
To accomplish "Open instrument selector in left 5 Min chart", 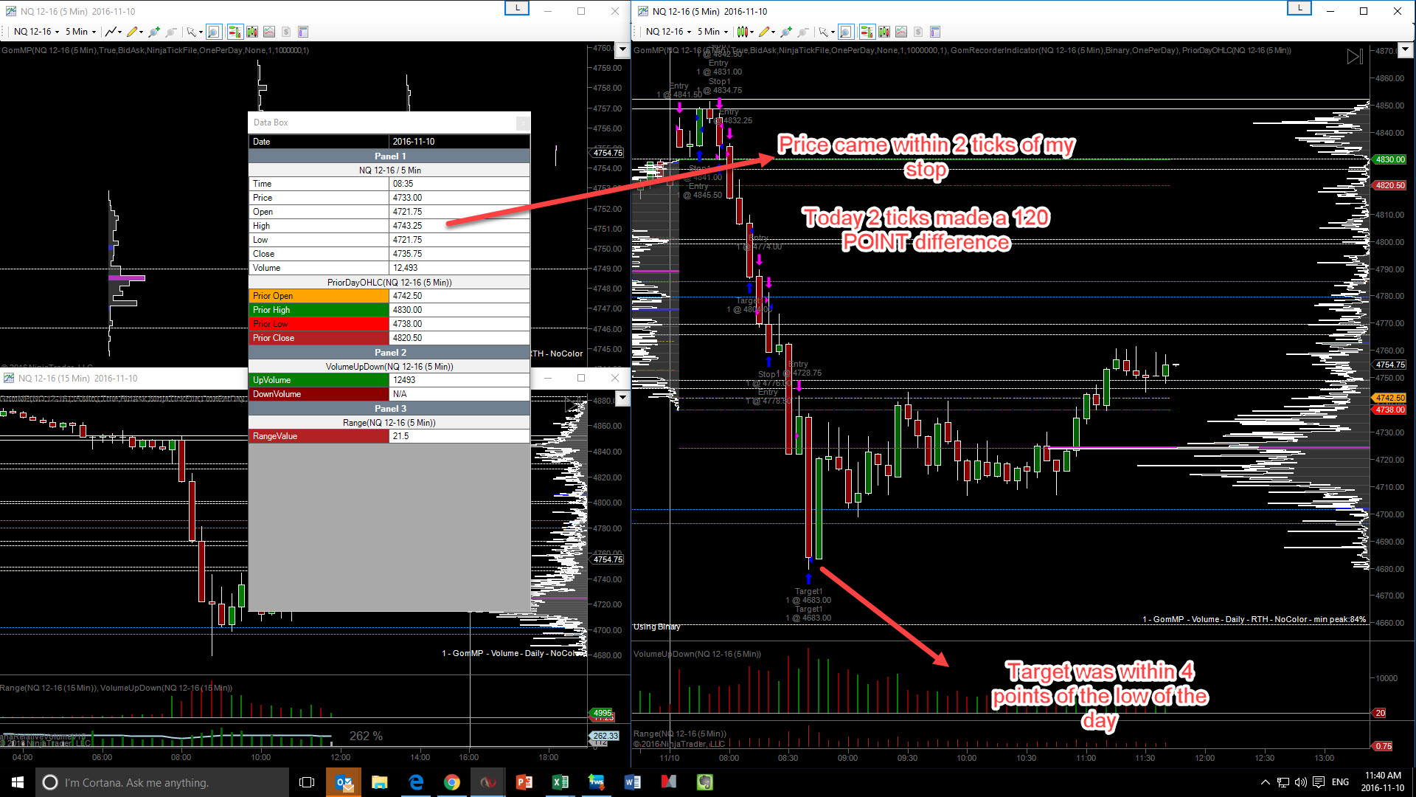I will [x=36, y=32].
